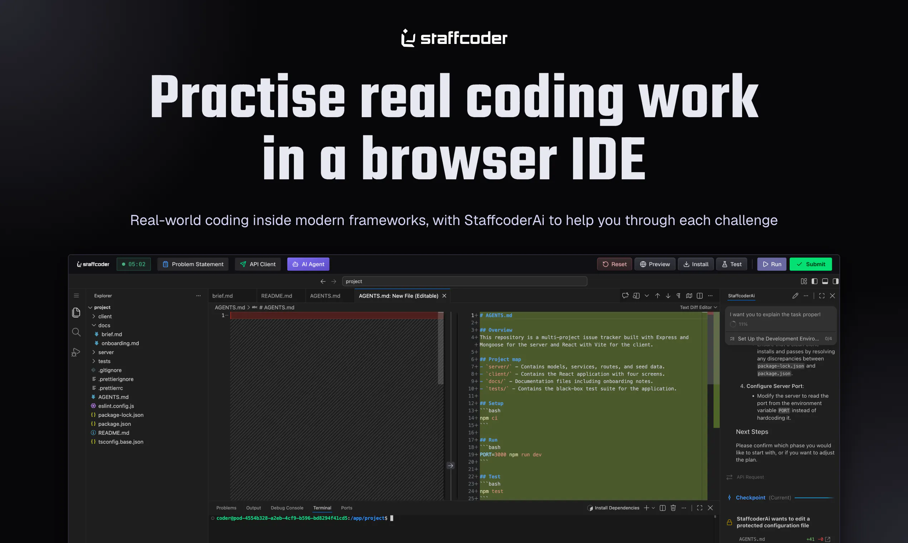Click the Reset button
Screen dimensions: 908x543
coord(615,264)
